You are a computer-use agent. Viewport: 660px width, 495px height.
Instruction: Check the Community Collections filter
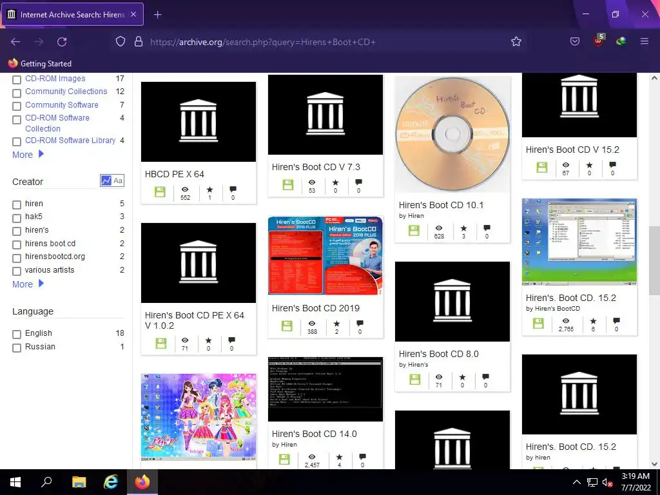(17, 93)
